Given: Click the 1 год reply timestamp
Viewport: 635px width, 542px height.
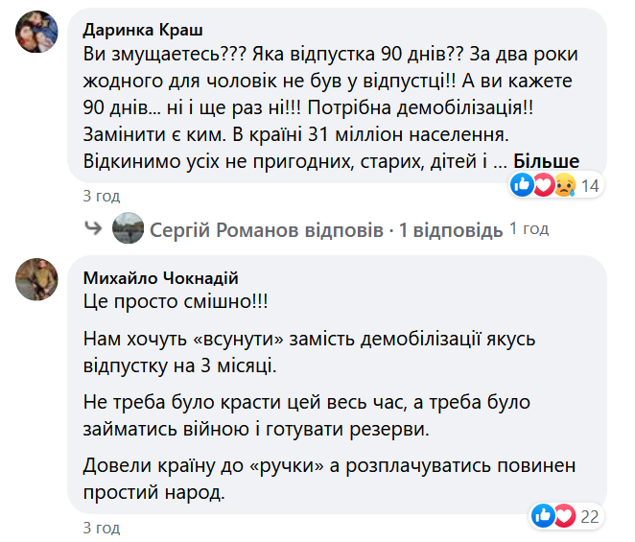Looking at the screenshot, I should tap(529, 229).
